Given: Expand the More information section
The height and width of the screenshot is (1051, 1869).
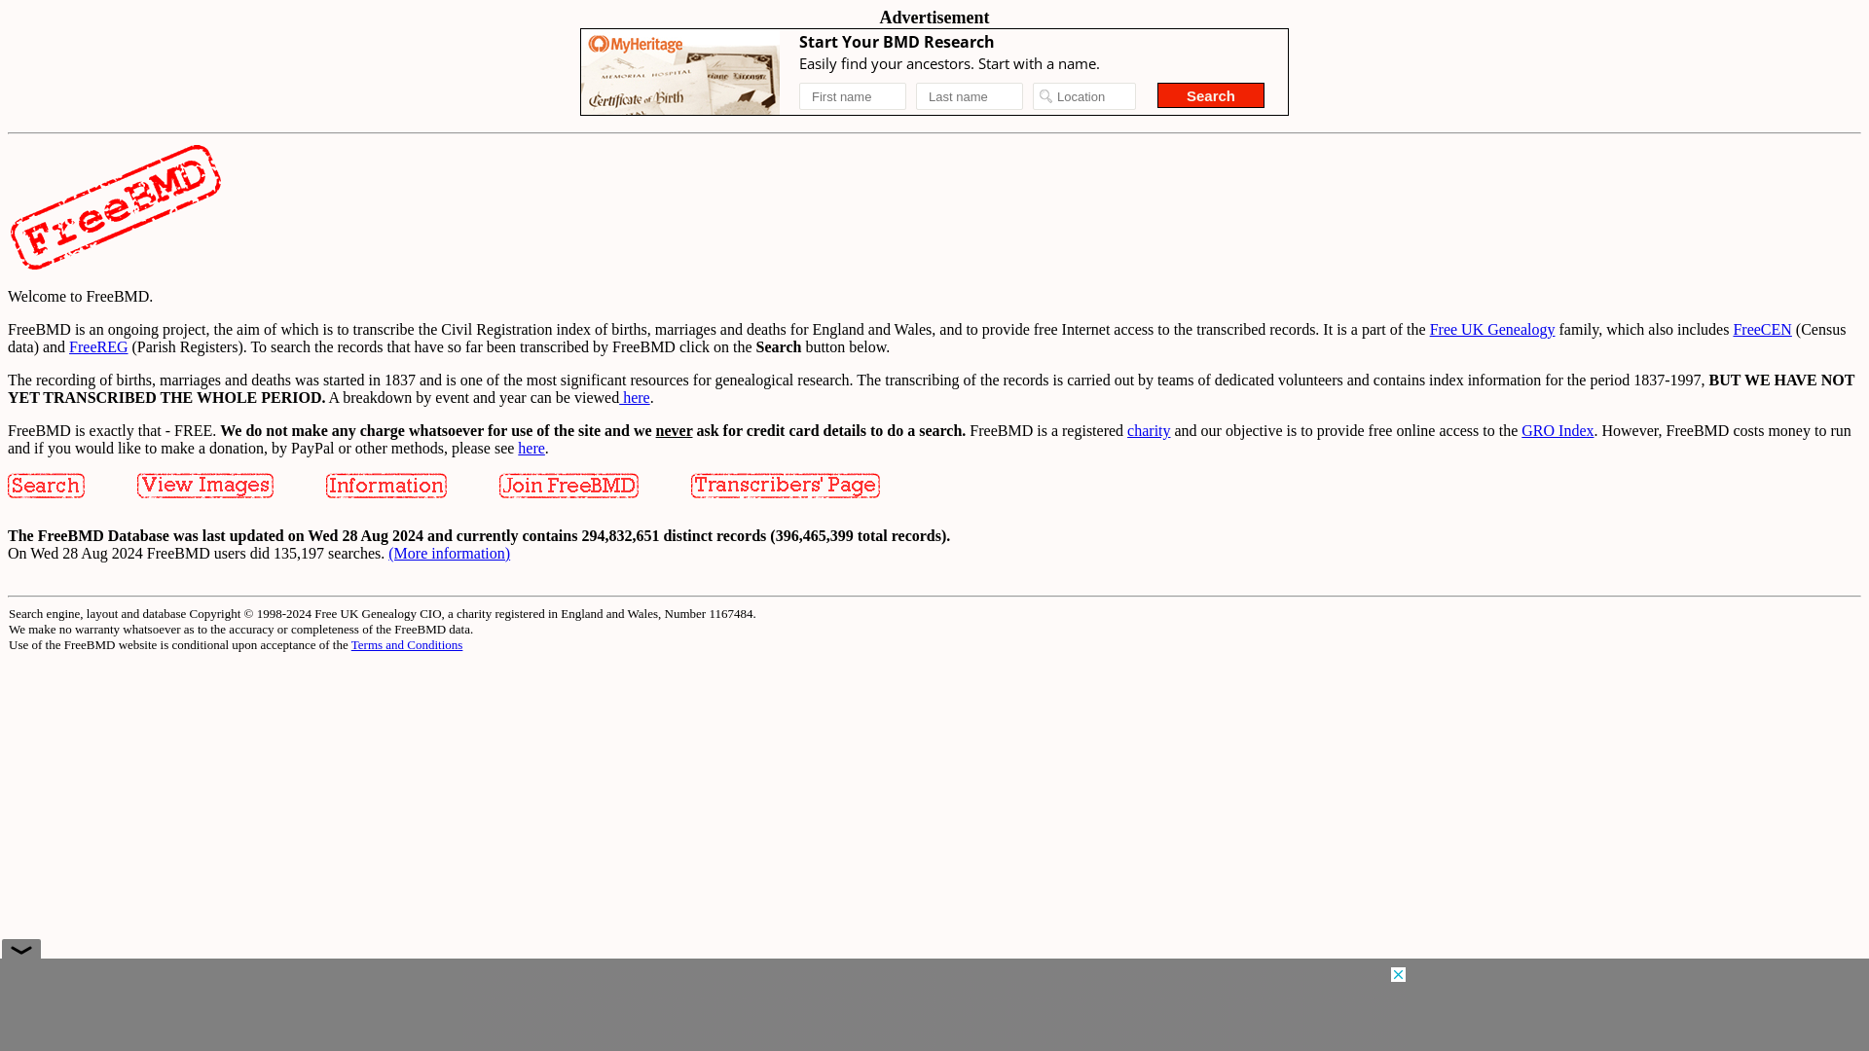Looking at the screenshot, I should coord(448,553).
